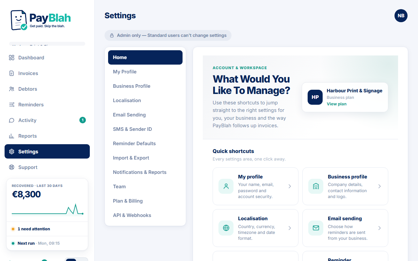The image size is (418, 261).
Task: Open Activity via its chat bubble icon
Action: [12, 120]
